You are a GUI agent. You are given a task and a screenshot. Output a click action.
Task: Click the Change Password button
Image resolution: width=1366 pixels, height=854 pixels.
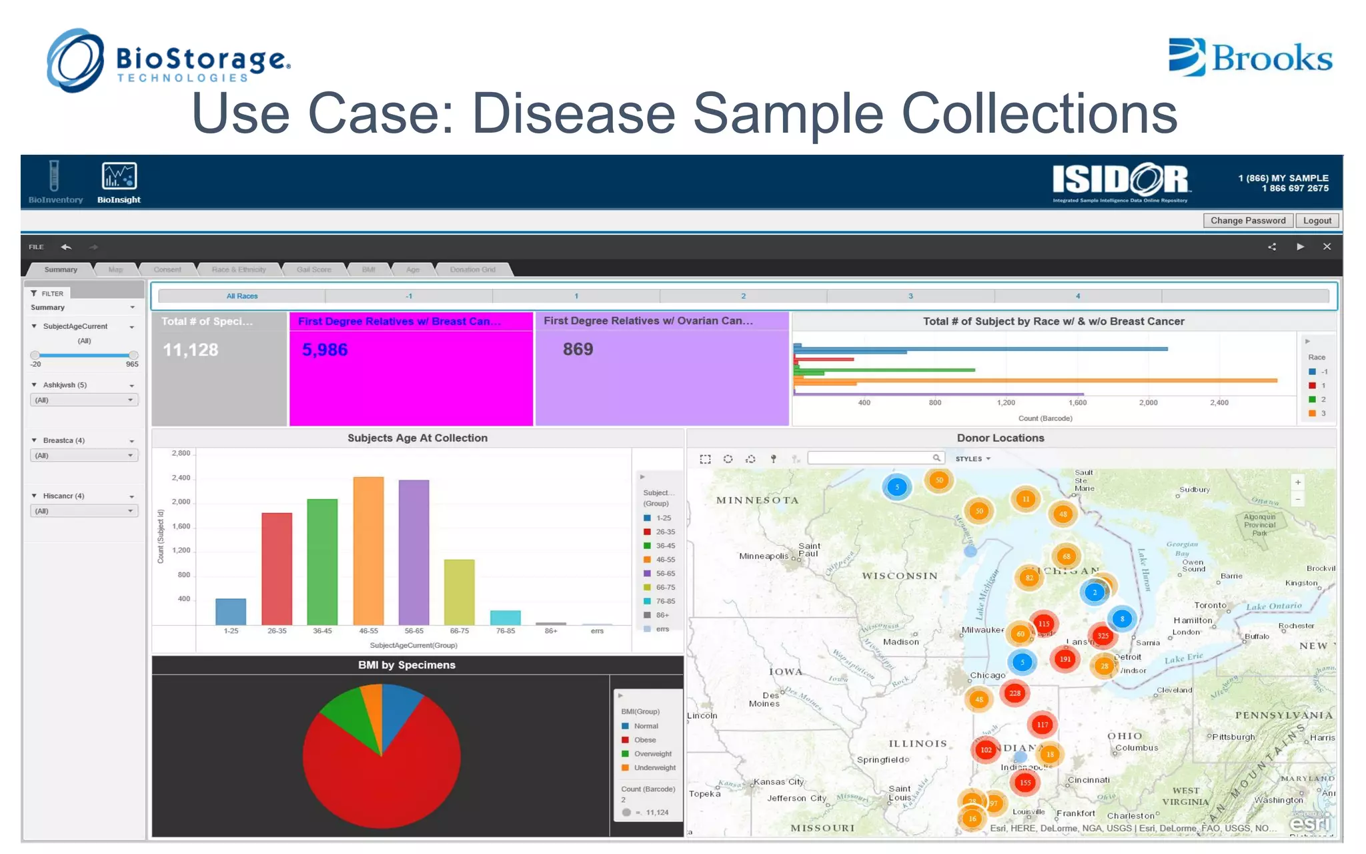click(x=1248, y=221)
